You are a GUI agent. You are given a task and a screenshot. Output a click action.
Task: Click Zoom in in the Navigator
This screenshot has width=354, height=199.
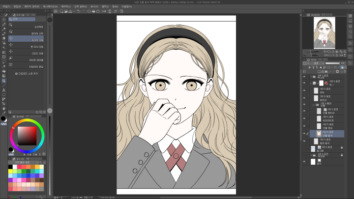tap(333, 52)
